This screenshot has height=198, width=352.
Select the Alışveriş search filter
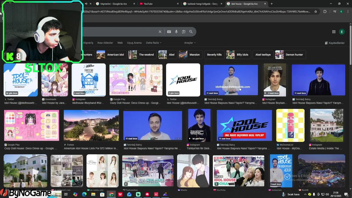88,43
